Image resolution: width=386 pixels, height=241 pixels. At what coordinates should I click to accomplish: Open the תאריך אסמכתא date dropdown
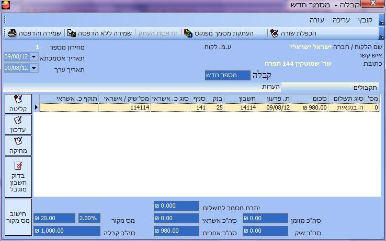point(33,57)
